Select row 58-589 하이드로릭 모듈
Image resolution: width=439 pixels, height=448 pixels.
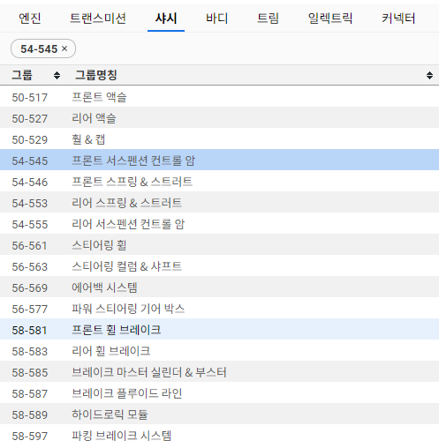point(219,414)
